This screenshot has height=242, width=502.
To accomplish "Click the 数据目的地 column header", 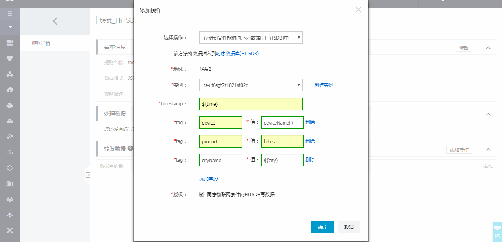I will (x=111, y=166).
